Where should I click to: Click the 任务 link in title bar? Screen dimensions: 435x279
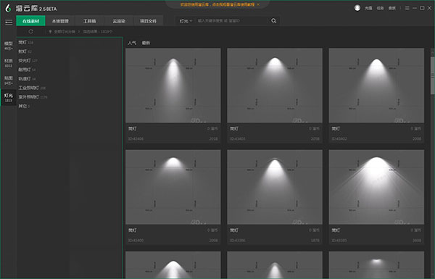click(380, 8)
